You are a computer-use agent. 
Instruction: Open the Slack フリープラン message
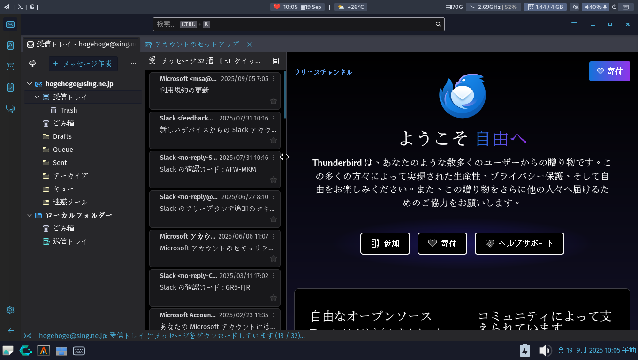(215, 209)
